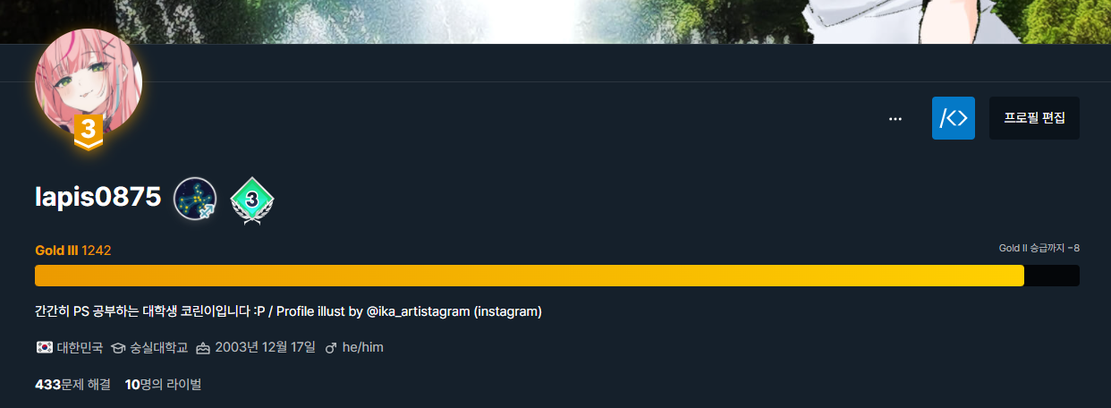Click the Gold II 승급까지 -8 label
This screenshot has height=408, width=1111.
click(x=1039, y=248)
